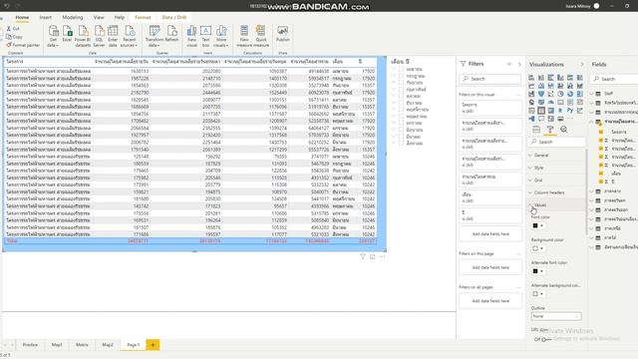Open the Modeling ribbon tab

coord(73,18)
